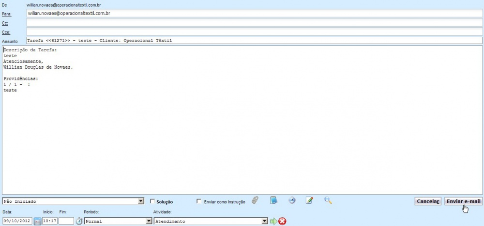The image size is (484, 226).
Task: Click the Para recipient label link
Action: pyautogui.click(x=7, y=14)
